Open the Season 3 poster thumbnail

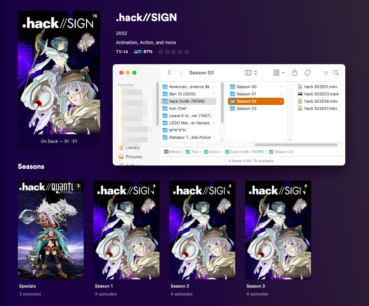278,230
